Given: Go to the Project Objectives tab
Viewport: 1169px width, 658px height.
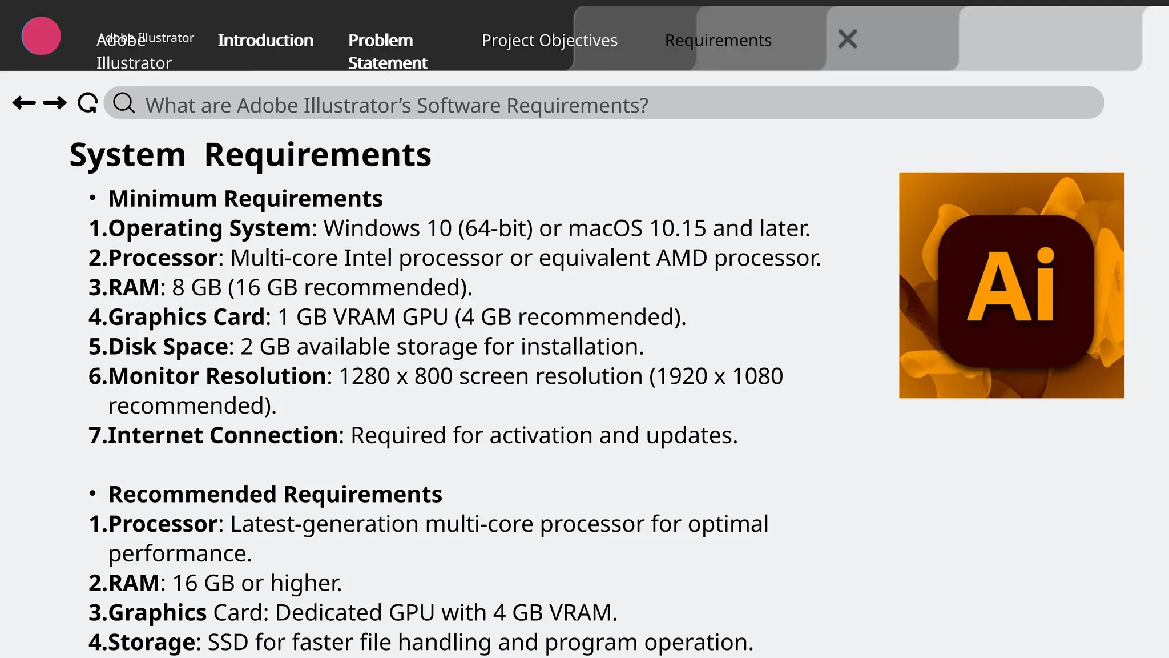Looking at the screenshot, I should pos(549,41).
